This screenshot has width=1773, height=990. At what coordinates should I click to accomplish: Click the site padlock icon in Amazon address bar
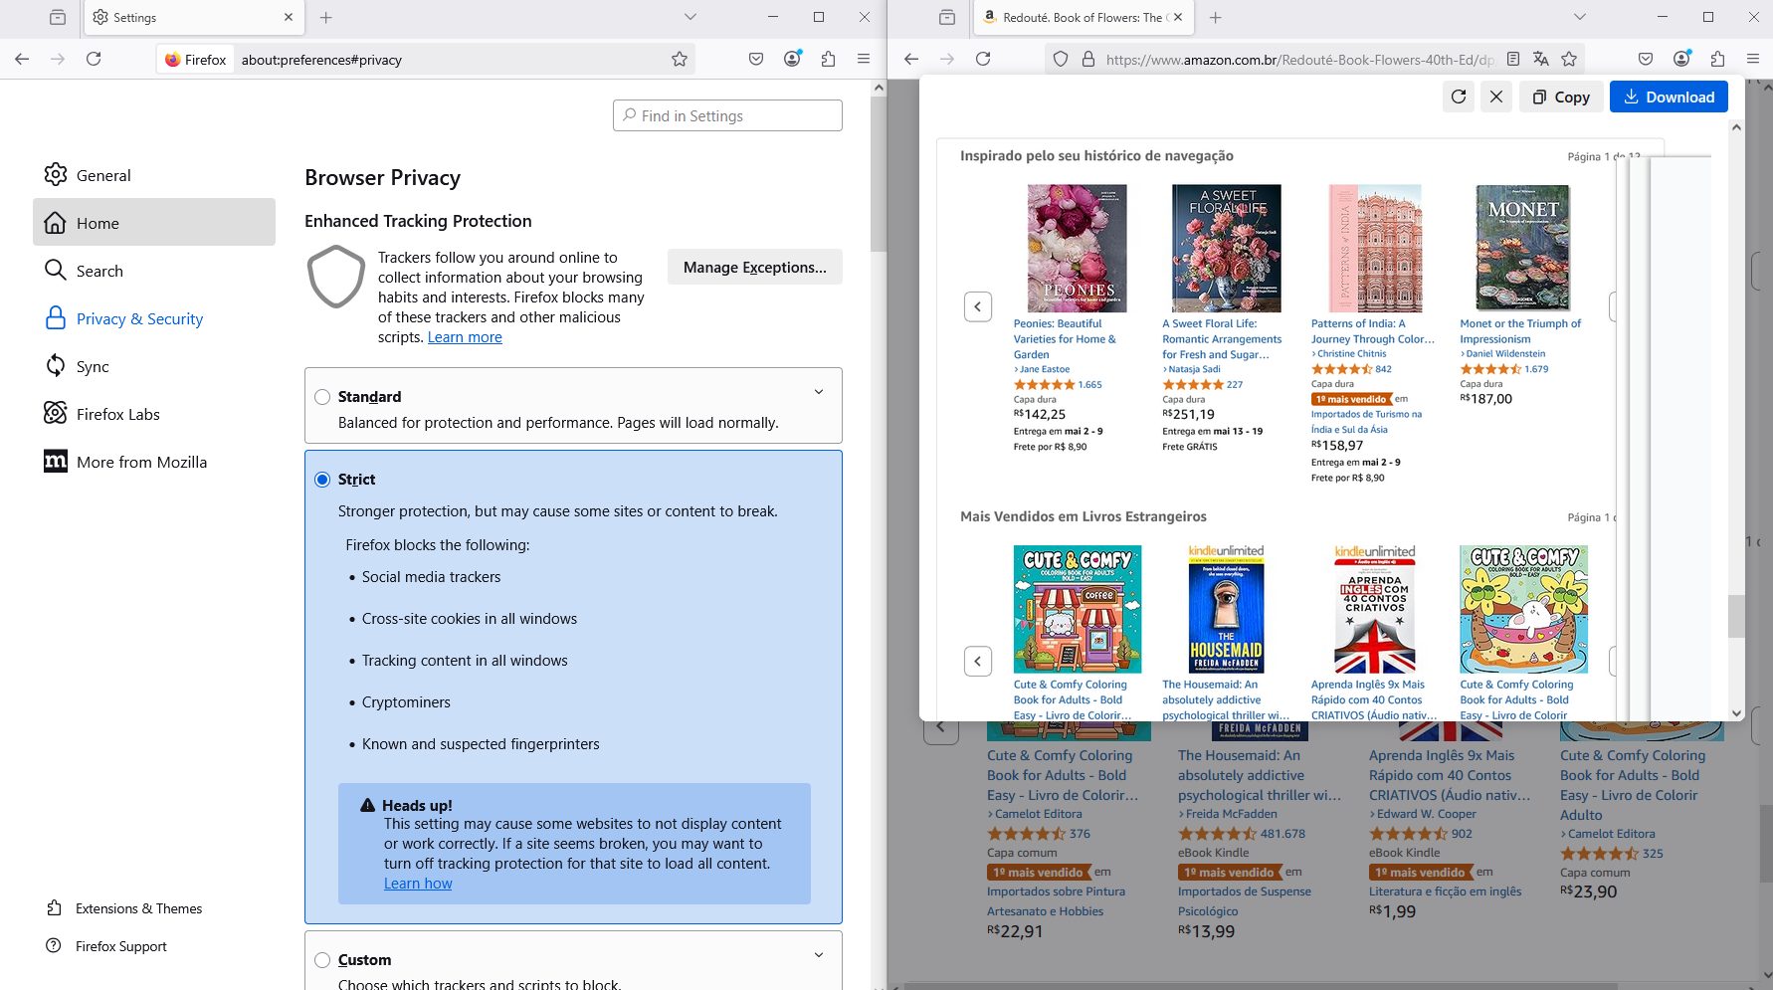(x=1088, y=59)
